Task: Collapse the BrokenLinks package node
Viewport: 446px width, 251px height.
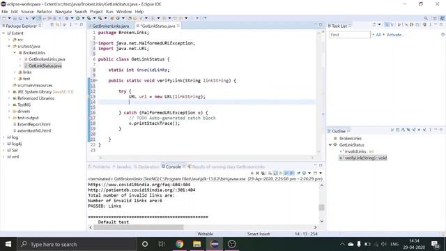Action: point(15,53)
